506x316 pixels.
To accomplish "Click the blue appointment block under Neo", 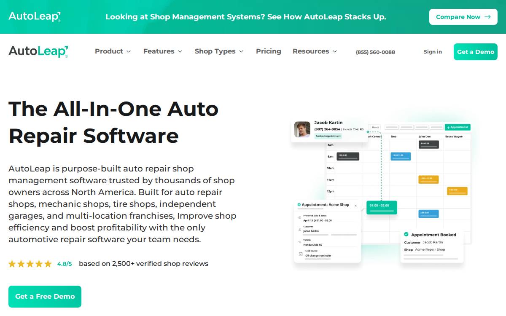I will (401, 156).
